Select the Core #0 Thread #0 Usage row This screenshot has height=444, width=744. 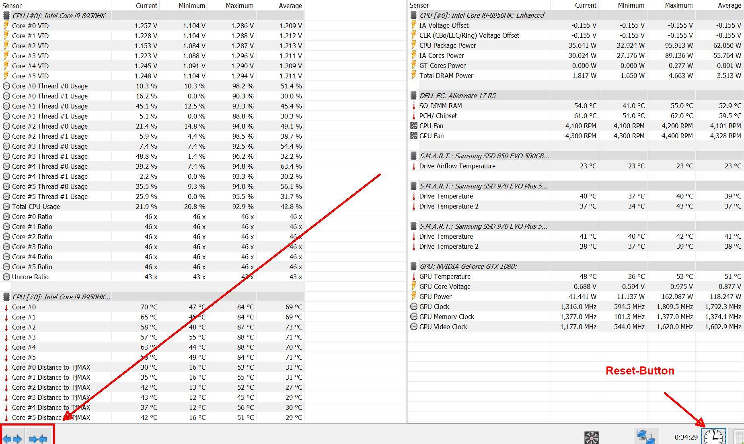coord(153,86)
